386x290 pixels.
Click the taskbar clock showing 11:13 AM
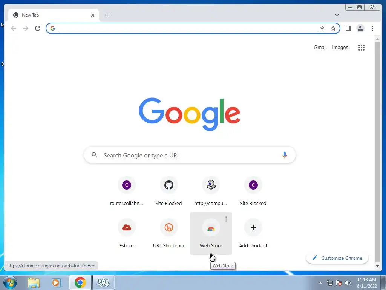pyautogui.click(x=366, y=282)
